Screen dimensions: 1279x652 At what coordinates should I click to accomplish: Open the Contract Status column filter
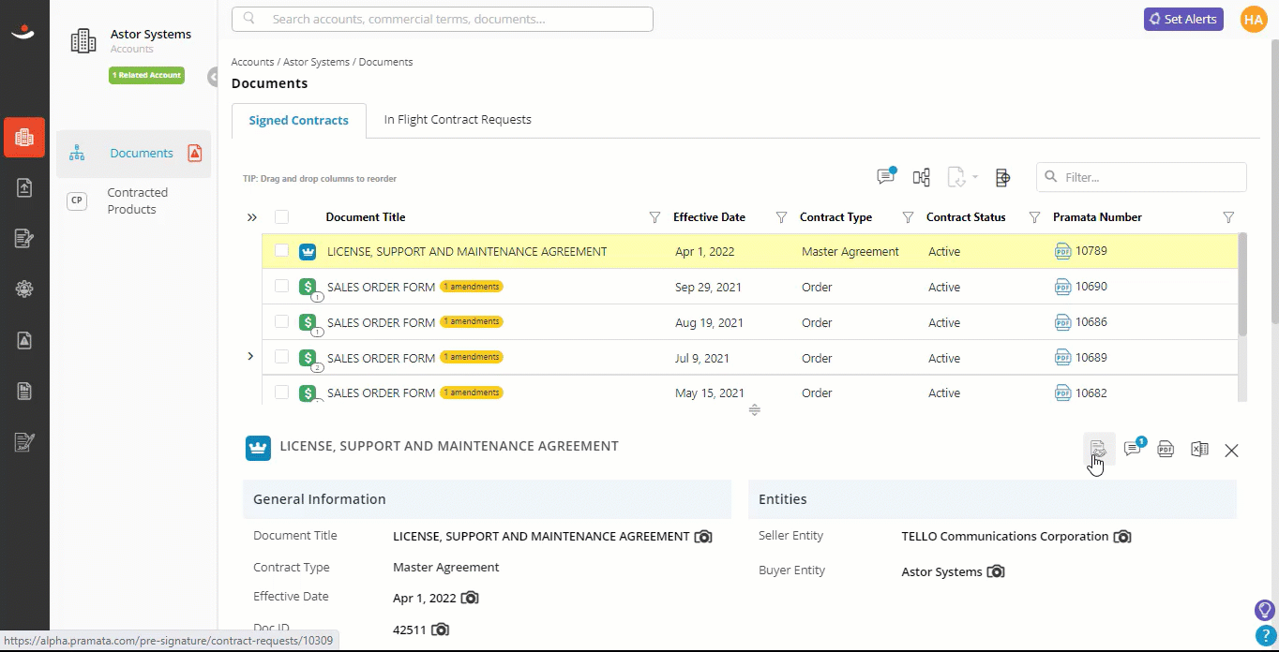[1034, 217]
